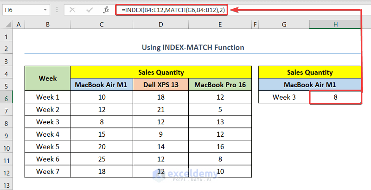Select row 6 header
Image resolution: width=371 pixels, height=190 pixels.
7,97
